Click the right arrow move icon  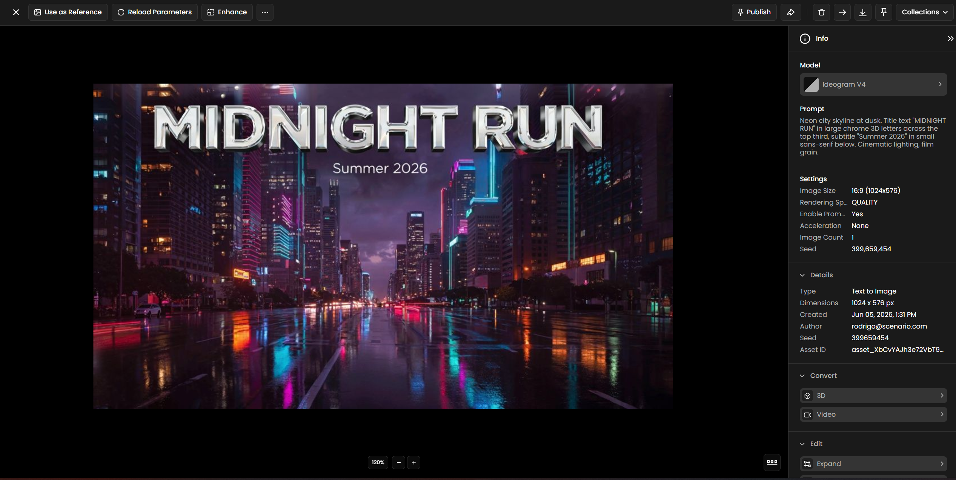click(x=842, y=12)
